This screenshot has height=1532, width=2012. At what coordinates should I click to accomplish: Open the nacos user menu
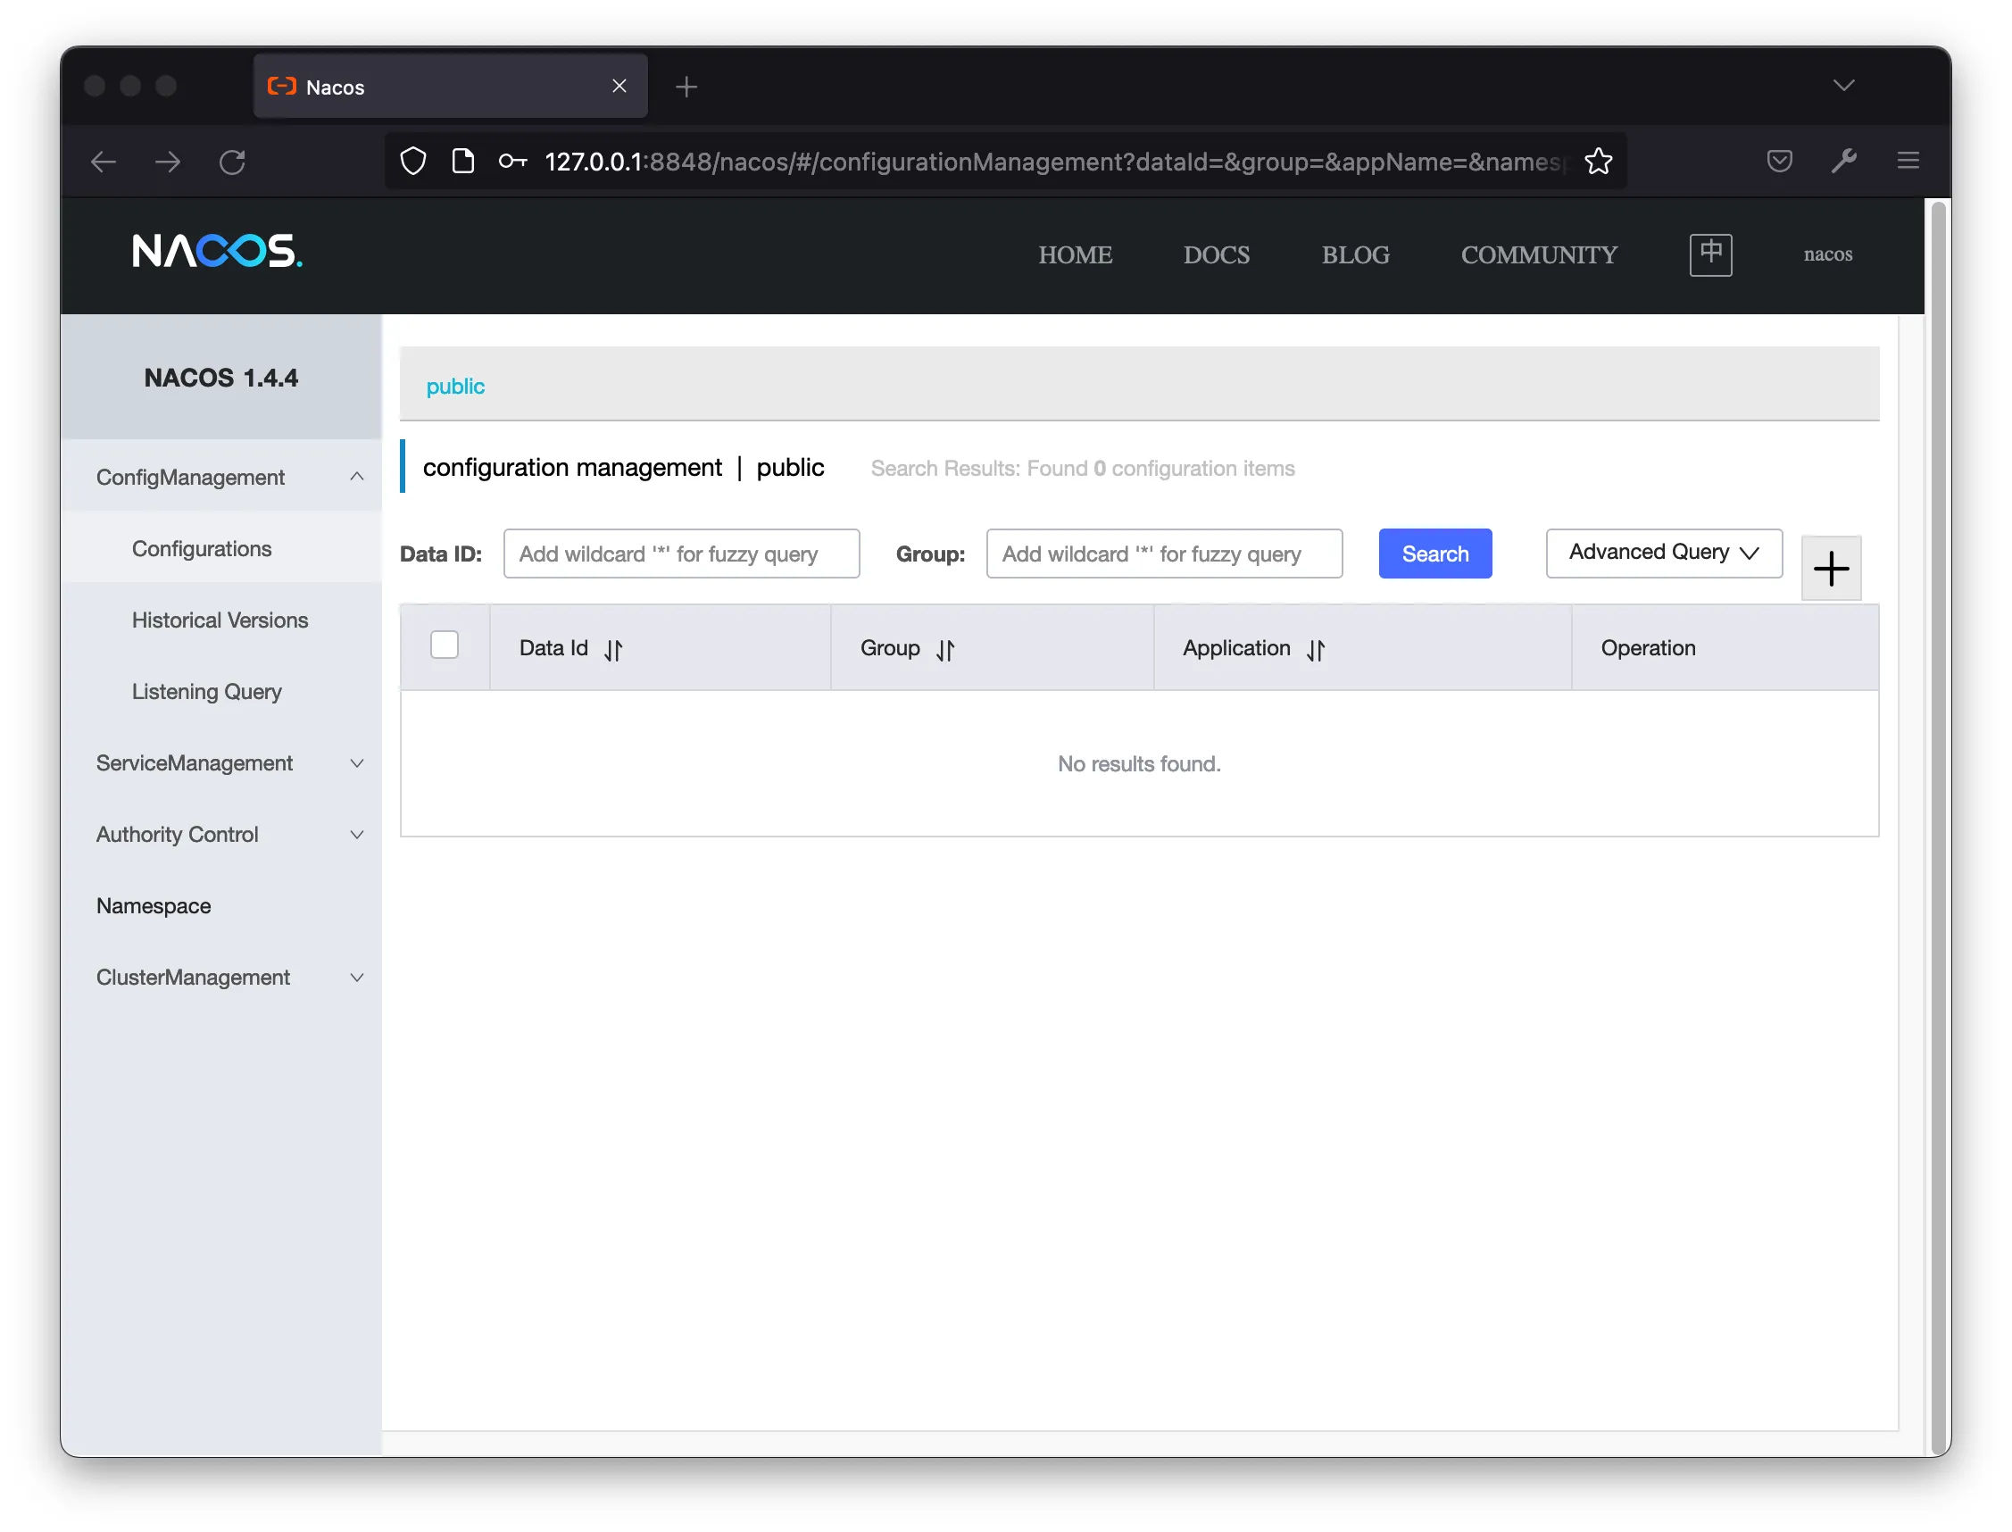point(1827,254)
